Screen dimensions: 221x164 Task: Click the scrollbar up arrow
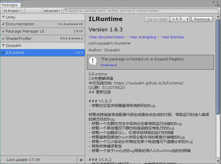click(x=218, y=17)
